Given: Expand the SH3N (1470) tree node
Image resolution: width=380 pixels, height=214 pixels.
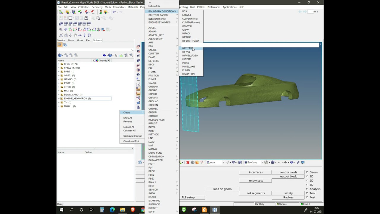Looking at the screenshot, I should (x=59, y=64).
